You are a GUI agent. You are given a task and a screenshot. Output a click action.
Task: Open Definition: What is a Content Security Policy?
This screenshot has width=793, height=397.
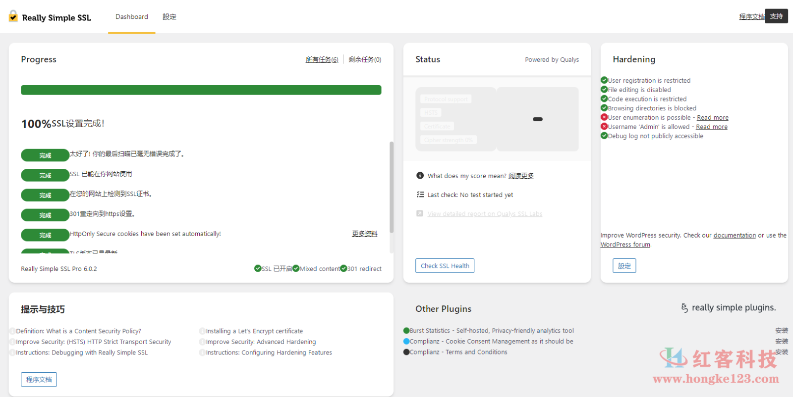(x=78, y=331)
